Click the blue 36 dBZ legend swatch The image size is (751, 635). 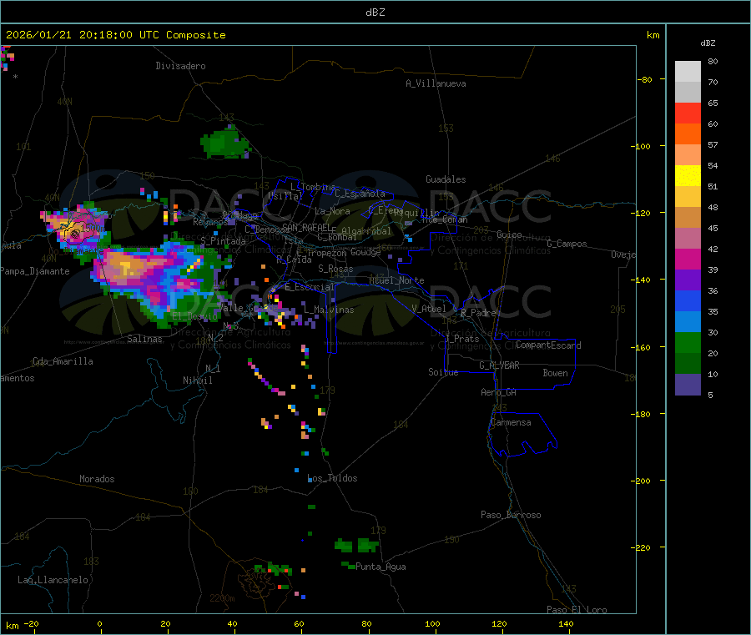coord(688,300)
